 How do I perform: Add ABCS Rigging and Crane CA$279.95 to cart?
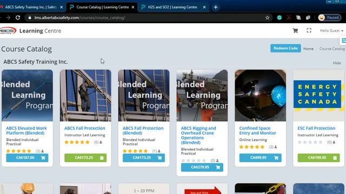coord(202,167)
